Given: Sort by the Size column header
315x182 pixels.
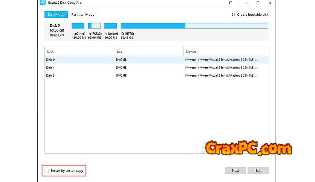Looking at the screenshot, I should 148,51.
